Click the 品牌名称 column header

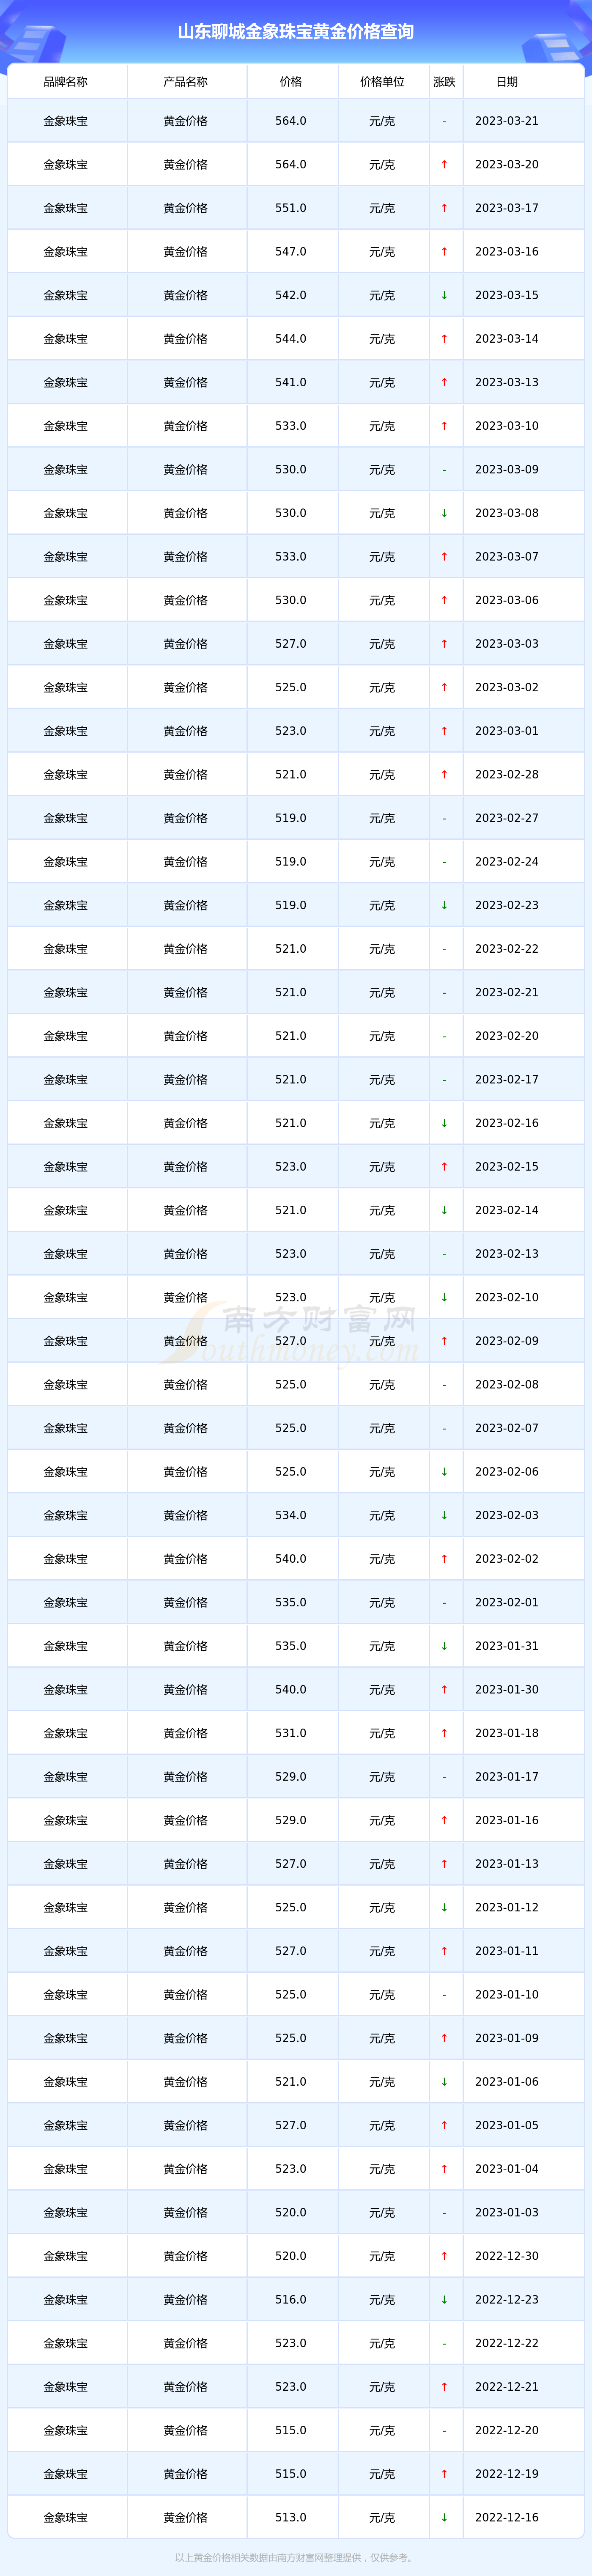(66, 82)
